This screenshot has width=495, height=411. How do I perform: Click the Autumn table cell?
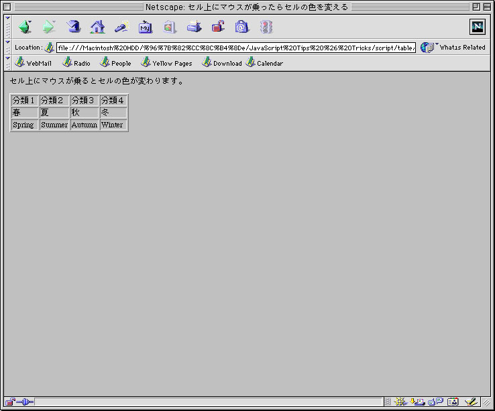click(x=85, y=125)
